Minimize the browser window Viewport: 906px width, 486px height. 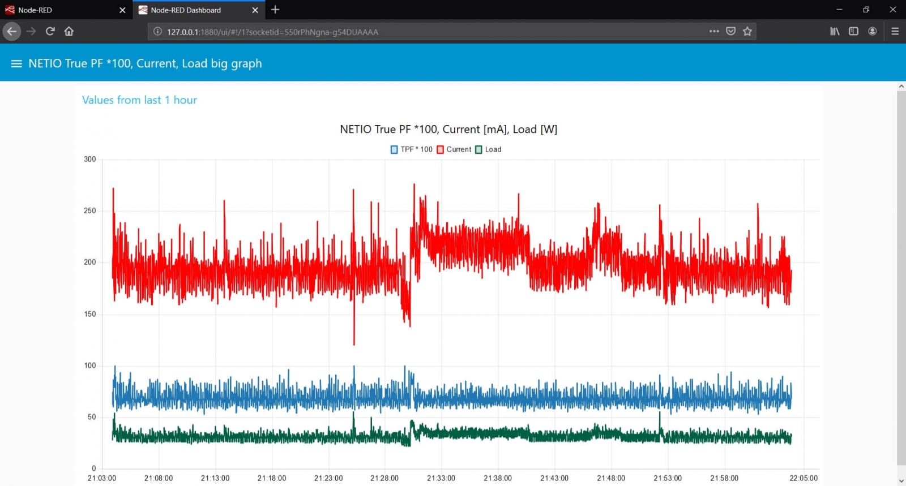pyautogui.click(x=839, y=10)
